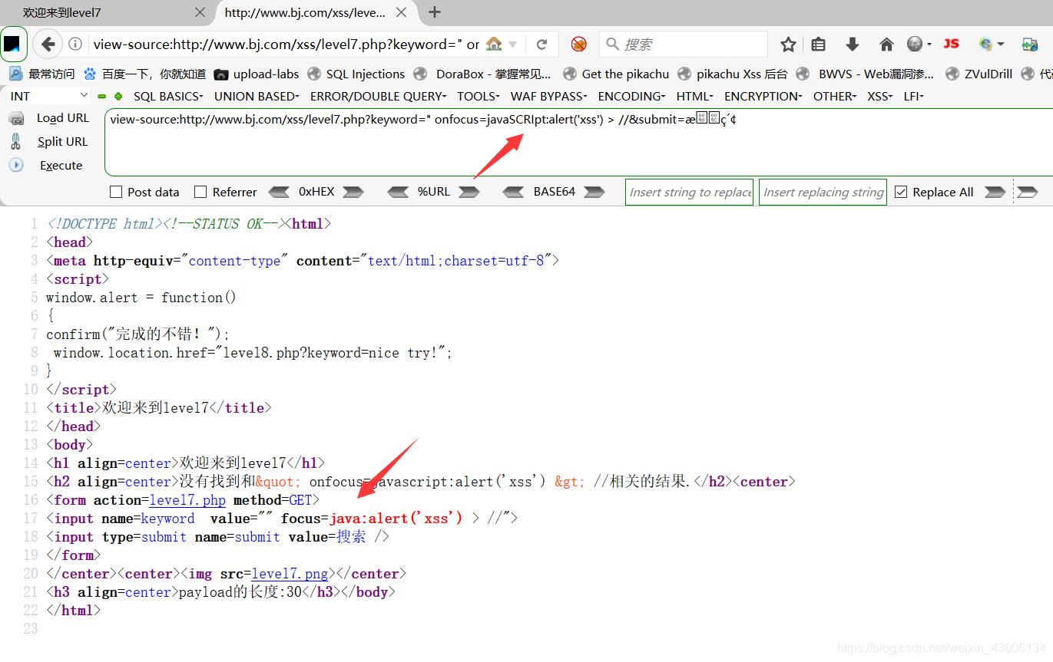
Task: Click the NoScript blocked icon
Action: (x=579, y=44)
